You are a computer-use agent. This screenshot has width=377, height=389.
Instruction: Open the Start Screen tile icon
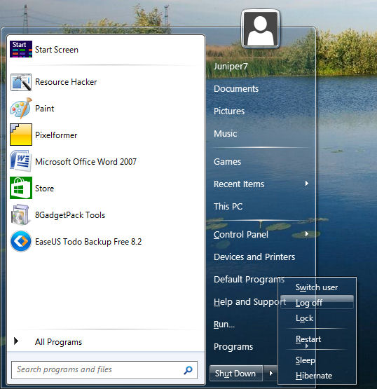(x=21, y=49)
